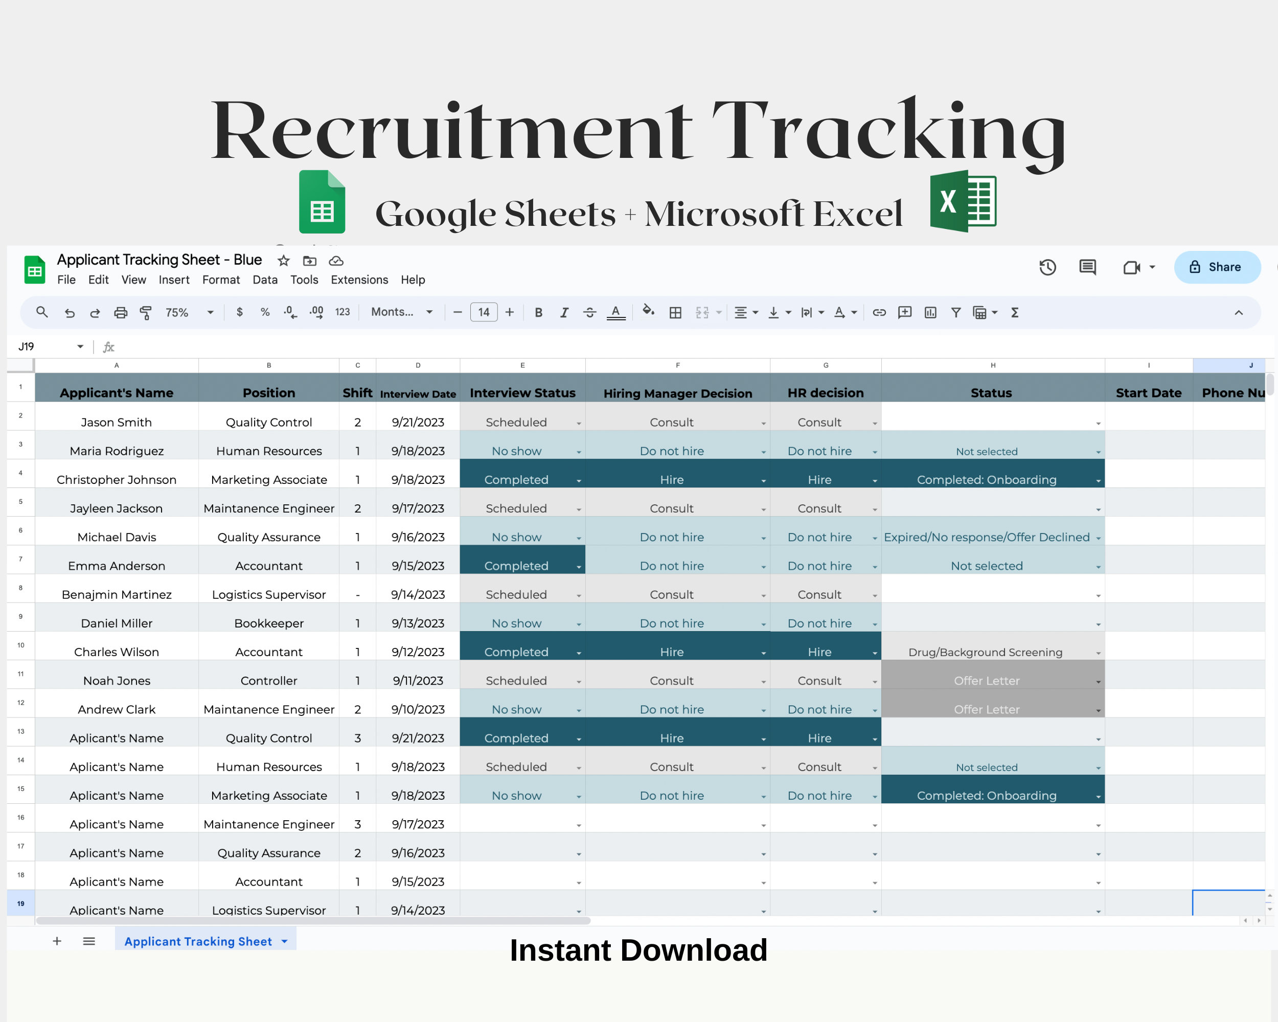Apply borders with the borders icon
Screen dimensions: 1278x1022
(676, 312)
